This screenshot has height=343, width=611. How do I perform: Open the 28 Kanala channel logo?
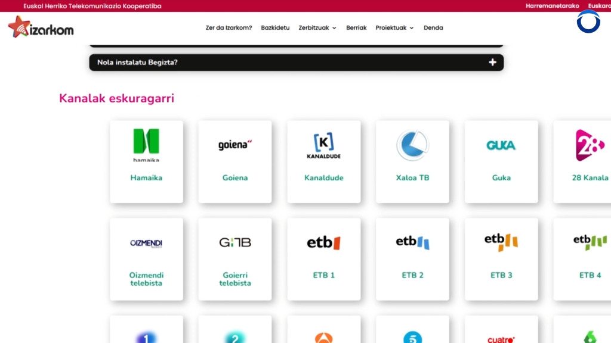point(590,145)
